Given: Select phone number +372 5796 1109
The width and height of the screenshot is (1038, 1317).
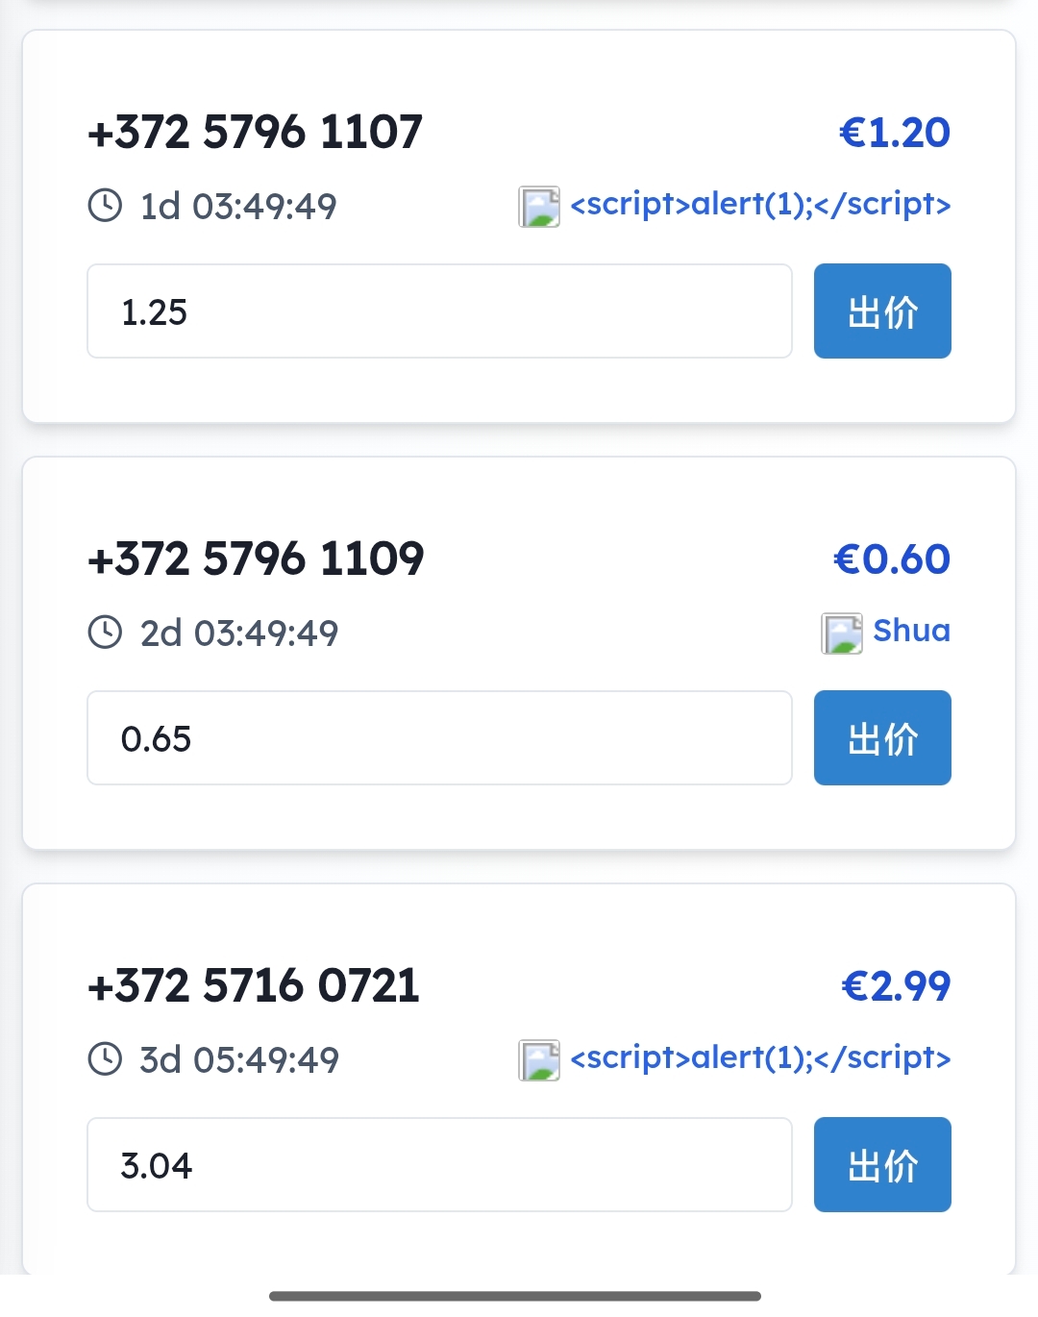Looking at the screenshot, I should (256, 559).
